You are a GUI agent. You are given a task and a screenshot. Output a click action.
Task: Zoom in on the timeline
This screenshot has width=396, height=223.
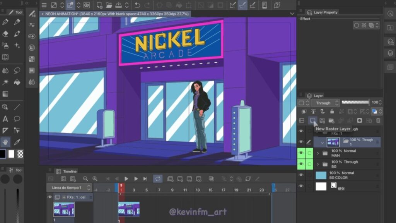(94, 178)
